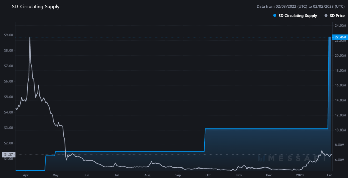
Task: Click the $4.00 price axis label
Action: coord(8,112)
